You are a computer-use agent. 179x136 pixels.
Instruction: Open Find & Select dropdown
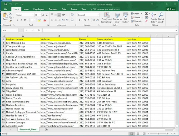[x=161, y=18]
